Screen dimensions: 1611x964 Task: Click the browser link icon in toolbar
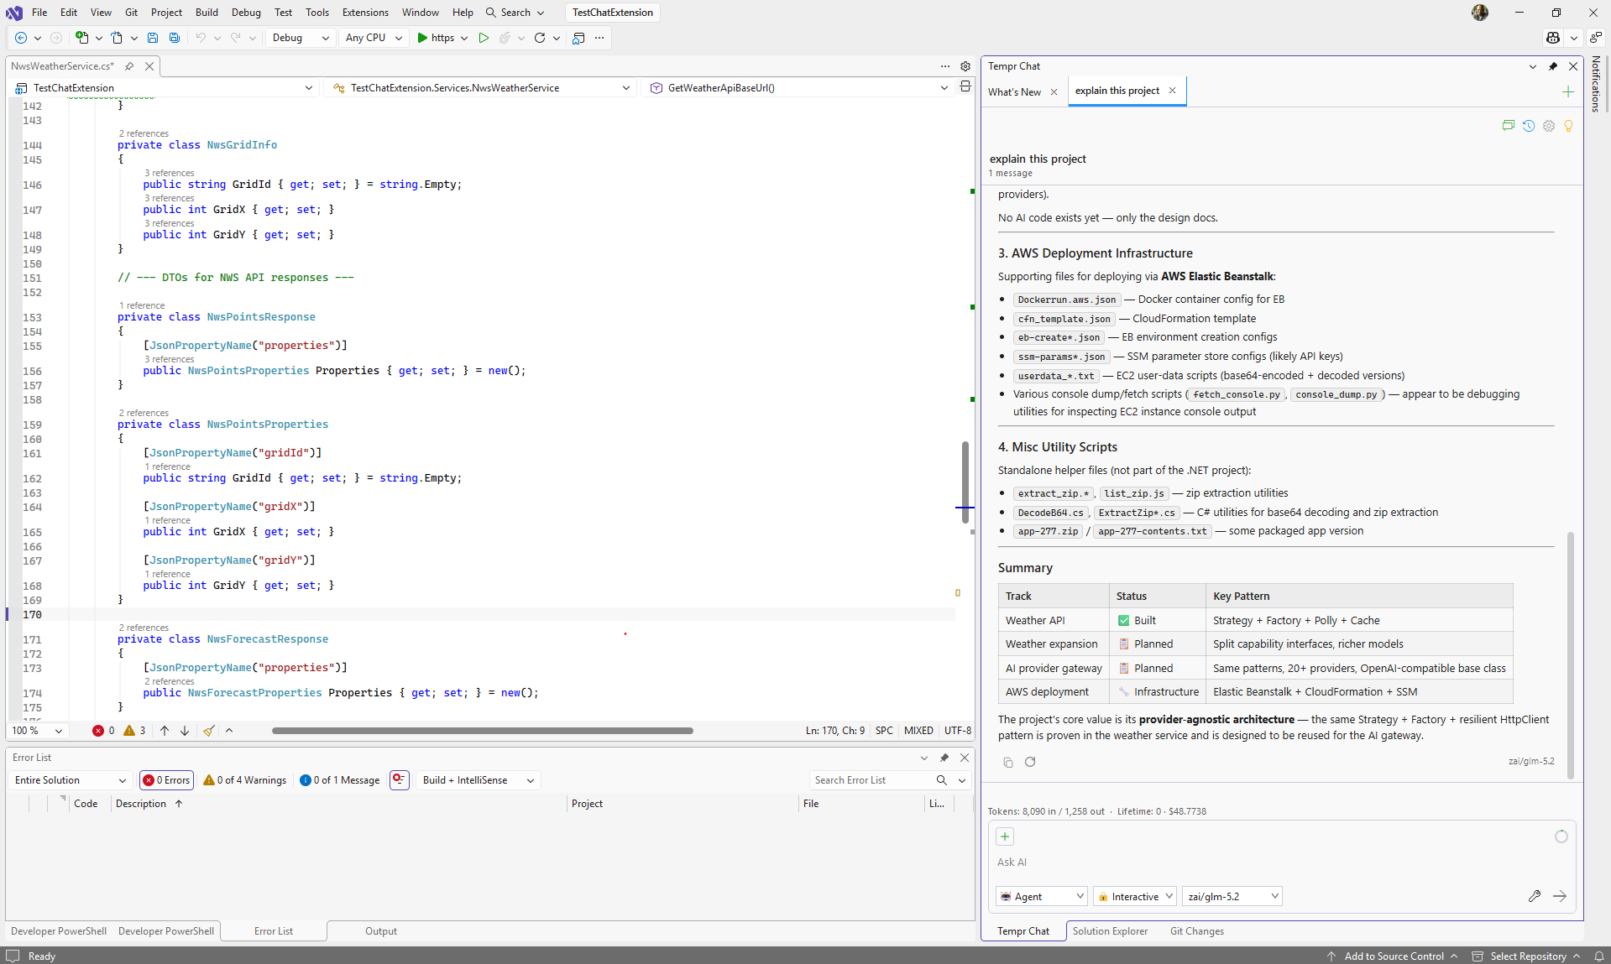coord(578,38)
